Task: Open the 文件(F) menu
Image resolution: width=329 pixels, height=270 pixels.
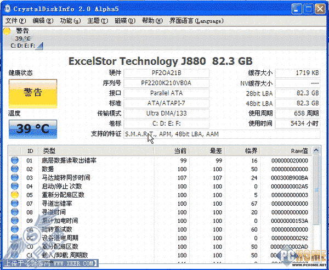Action: pos(15,21)
